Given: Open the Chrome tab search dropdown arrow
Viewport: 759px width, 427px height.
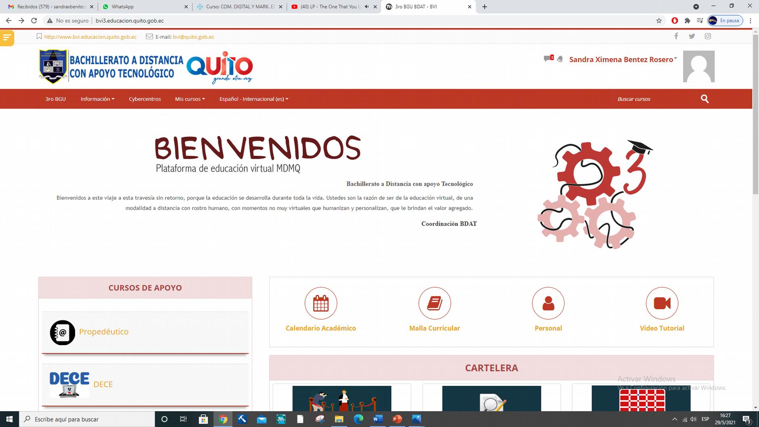Looking at the screenshot, I should tap(696, 7).
